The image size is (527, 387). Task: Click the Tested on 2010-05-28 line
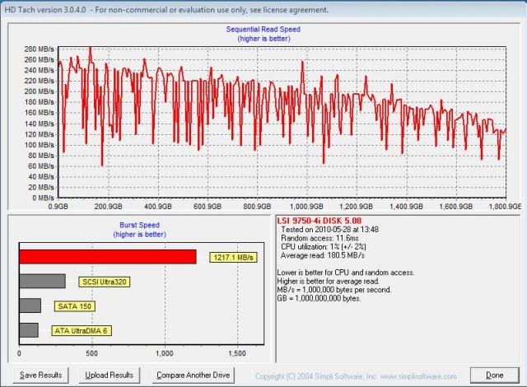(x=329, y=230)
